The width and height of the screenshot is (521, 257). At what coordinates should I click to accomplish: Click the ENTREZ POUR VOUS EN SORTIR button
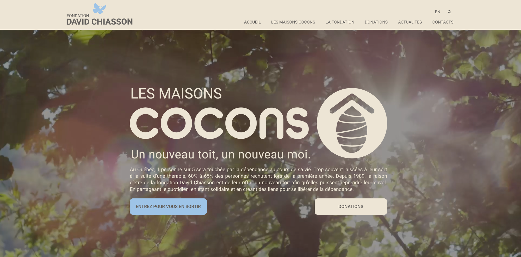(168, 206)
